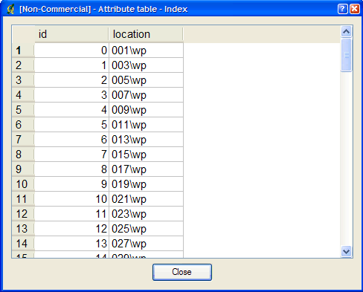The width and height of the screenshot is (363, 292).
Task: Select row header 2
Action: click(x=23, y=65)
